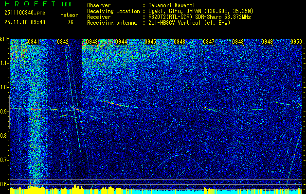
Task: Click observer name Takanori Kawachi
Action: 172,5
